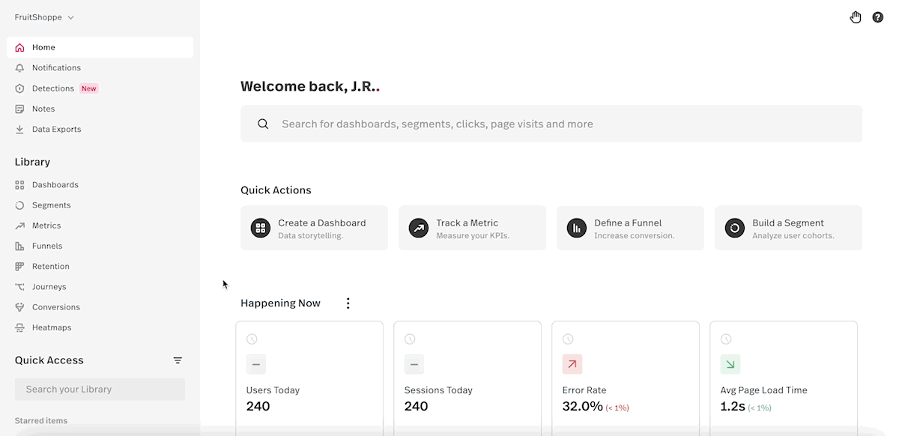Click the magnifier icon in search bar
Viewport: 899px width, 436px height.
point(263,124)
